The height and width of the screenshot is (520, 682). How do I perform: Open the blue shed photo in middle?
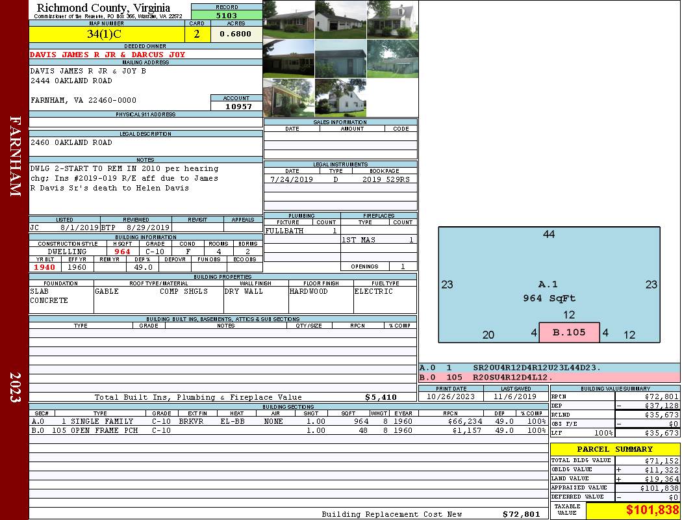click(x=340, y=58)
